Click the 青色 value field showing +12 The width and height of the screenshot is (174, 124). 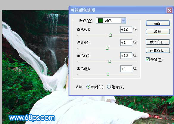tap(126, 29)
